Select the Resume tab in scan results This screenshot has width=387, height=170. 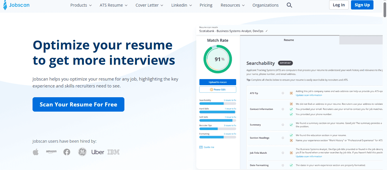tap(289, 40)
